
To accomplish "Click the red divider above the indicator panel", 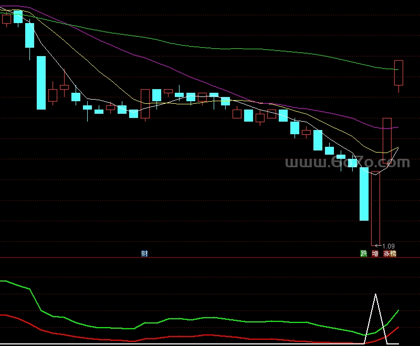I will [x=210, y=258].
